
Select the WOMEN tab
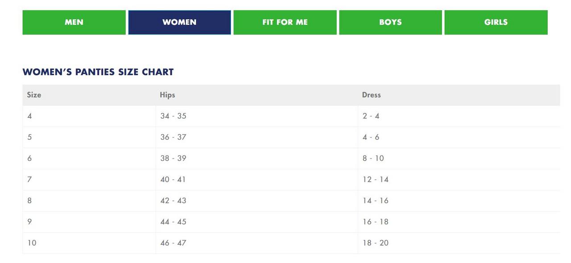click(x=179, y=22)
